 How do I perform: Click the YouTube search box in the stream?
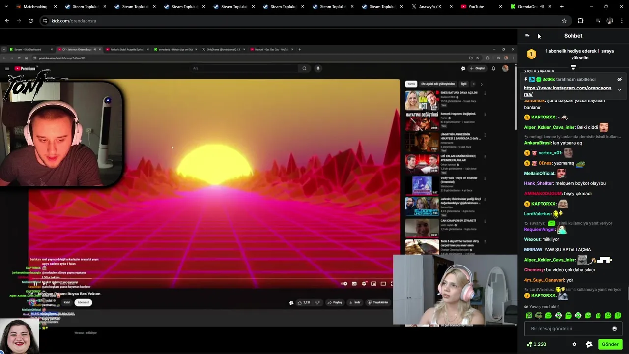point(244,68)
